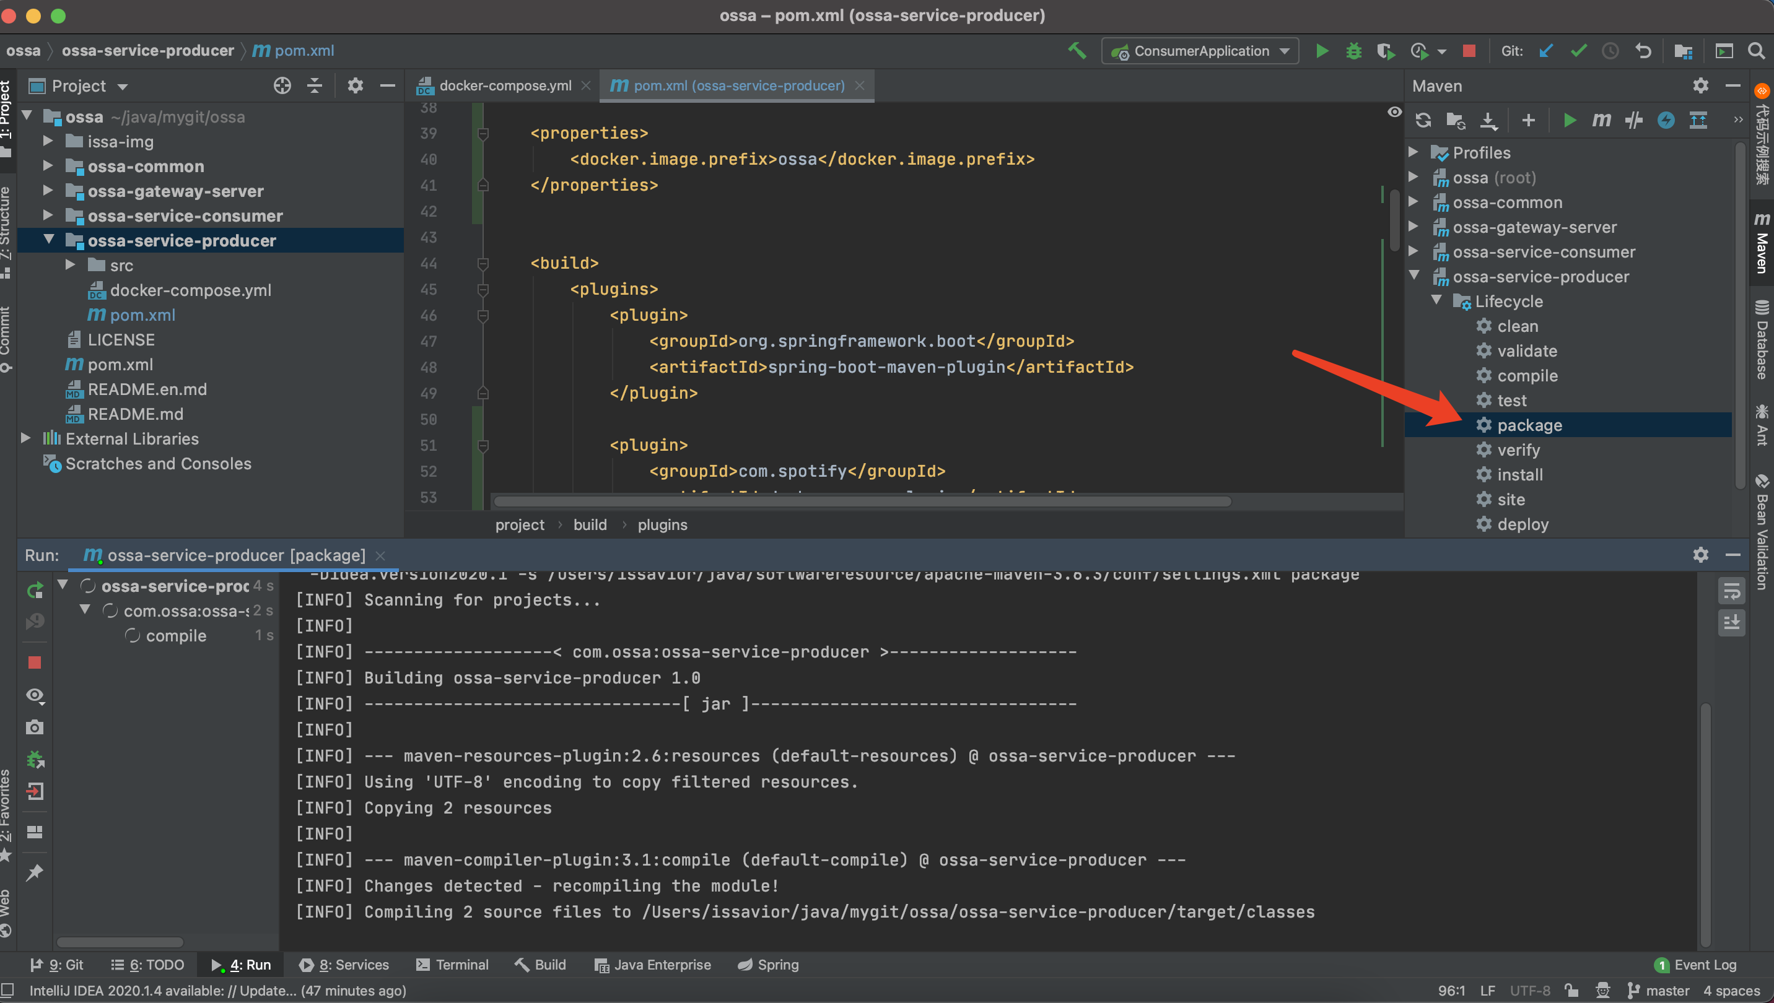This screenshot has height=1003, width=1774.
Task: Stop the process with red square in top toolbar
Action: 1469,51
